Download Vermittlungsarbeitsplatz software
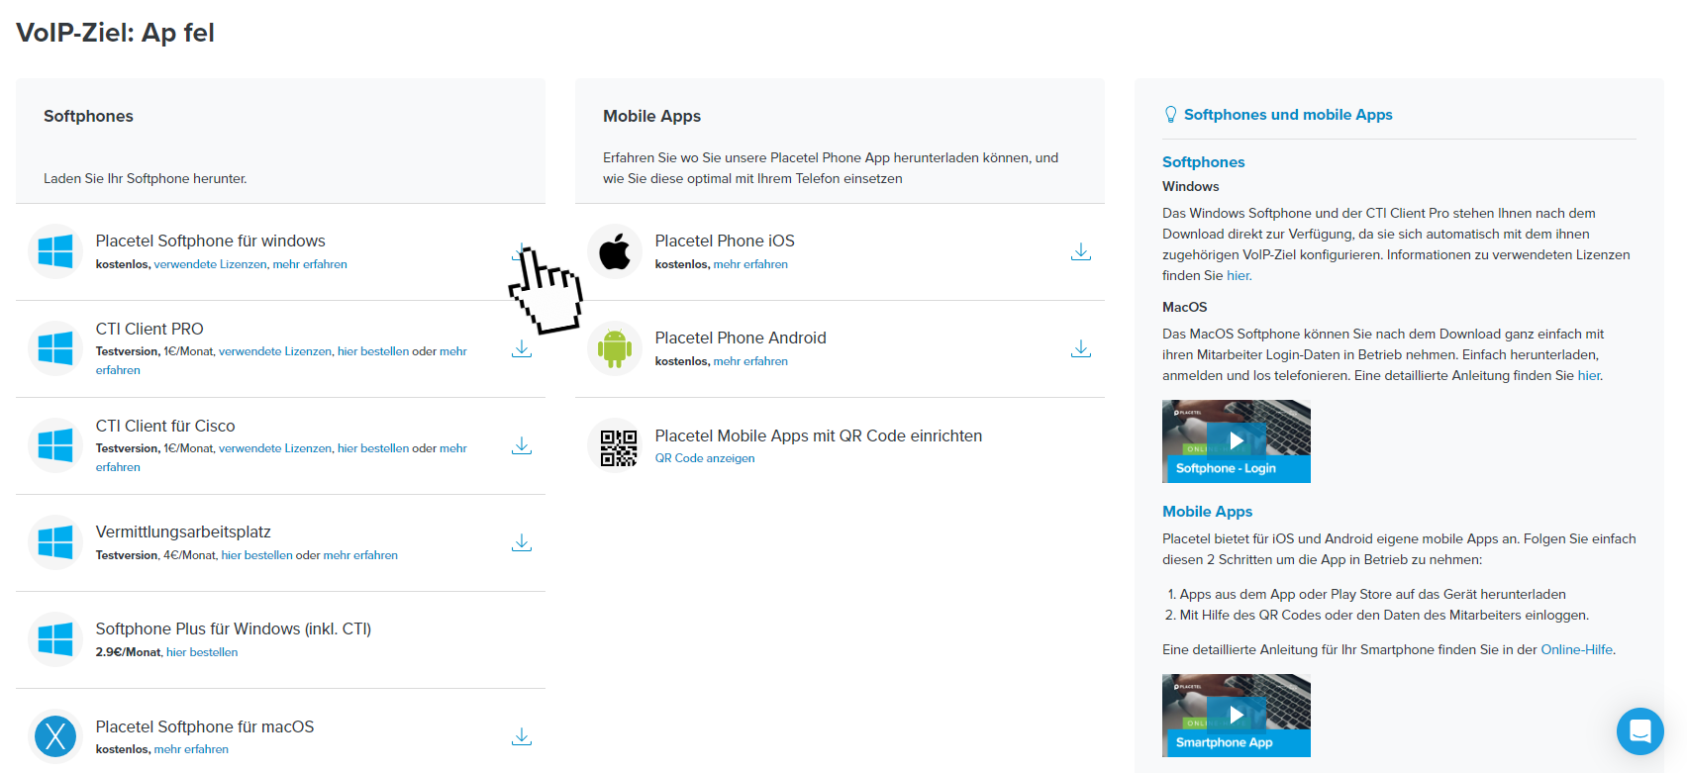 (522, 542)
